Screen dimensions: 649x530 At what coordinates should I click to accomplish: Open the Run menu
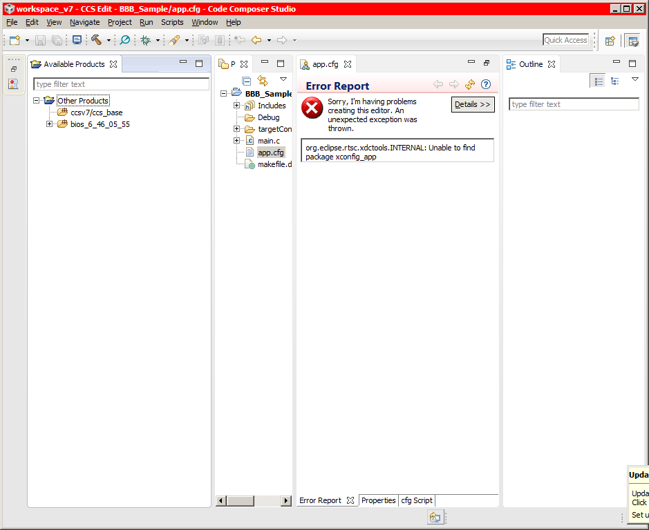146,22
